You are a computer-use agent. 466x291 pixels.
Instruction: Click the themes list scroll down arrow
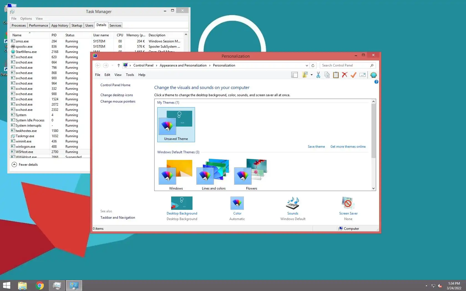tap(373, 188)
